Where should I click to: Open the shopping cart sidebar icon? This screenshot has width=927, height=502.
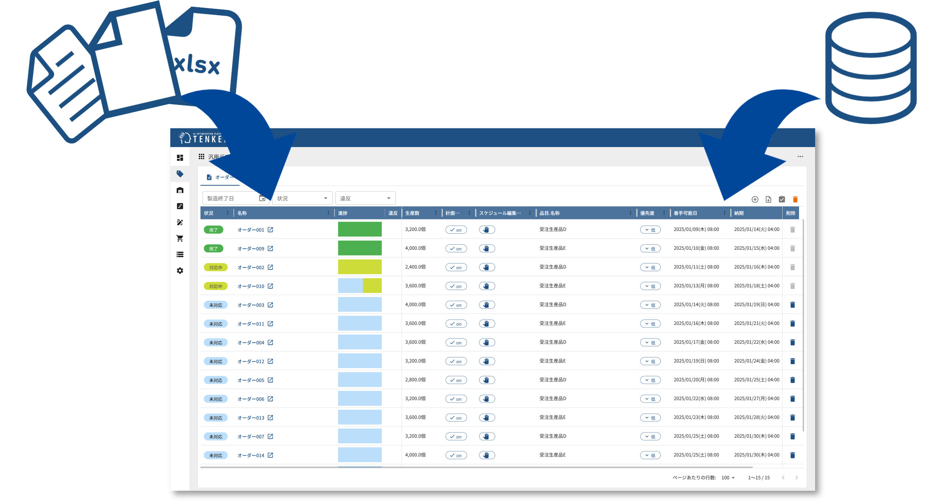coord(180,239)
